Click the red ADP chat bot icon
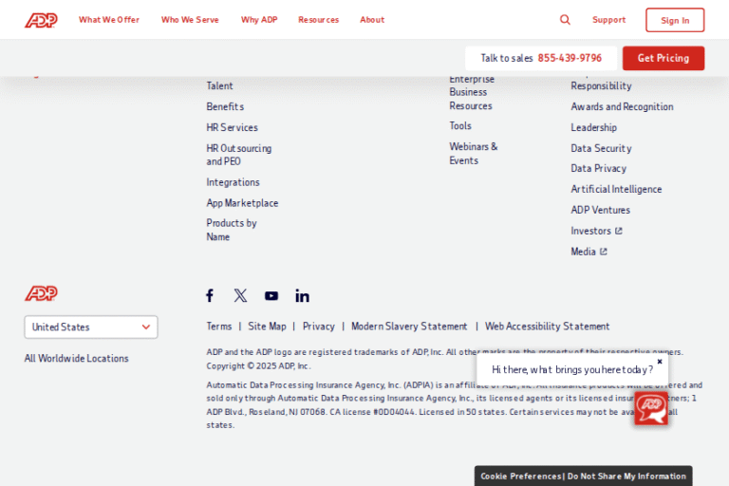The image size is (729, 486). click(651, 407)
